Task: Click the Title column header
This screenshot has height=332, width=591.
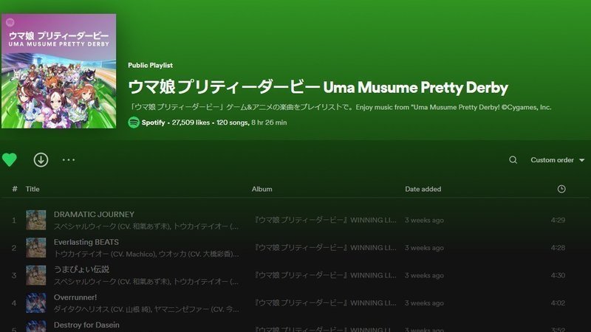Action: coord(33,189)
